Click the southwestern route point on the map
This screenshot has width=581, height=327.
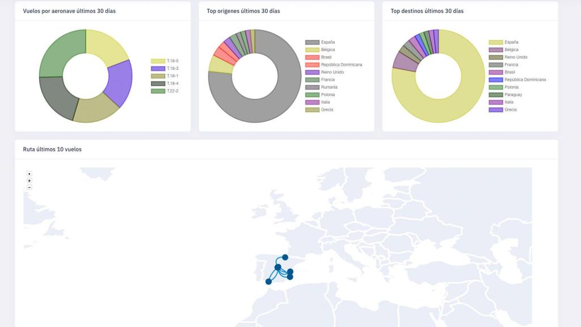268,282
